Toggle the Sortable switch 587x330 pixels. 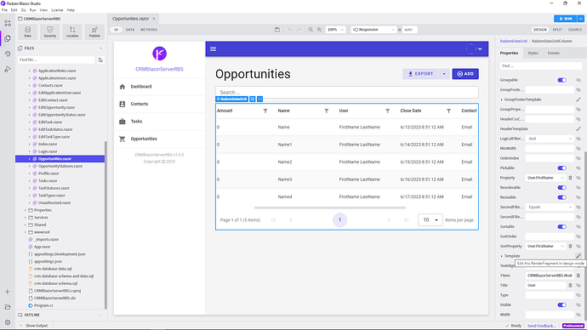click(x=561, y=227)
